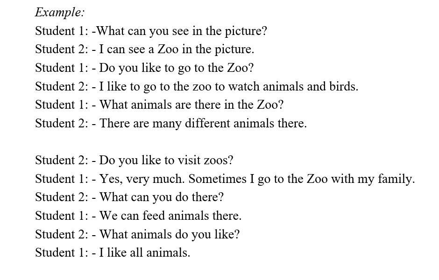Click the sentence 'I like all animals.'
The image size is (439, 280).
point(145,252)
